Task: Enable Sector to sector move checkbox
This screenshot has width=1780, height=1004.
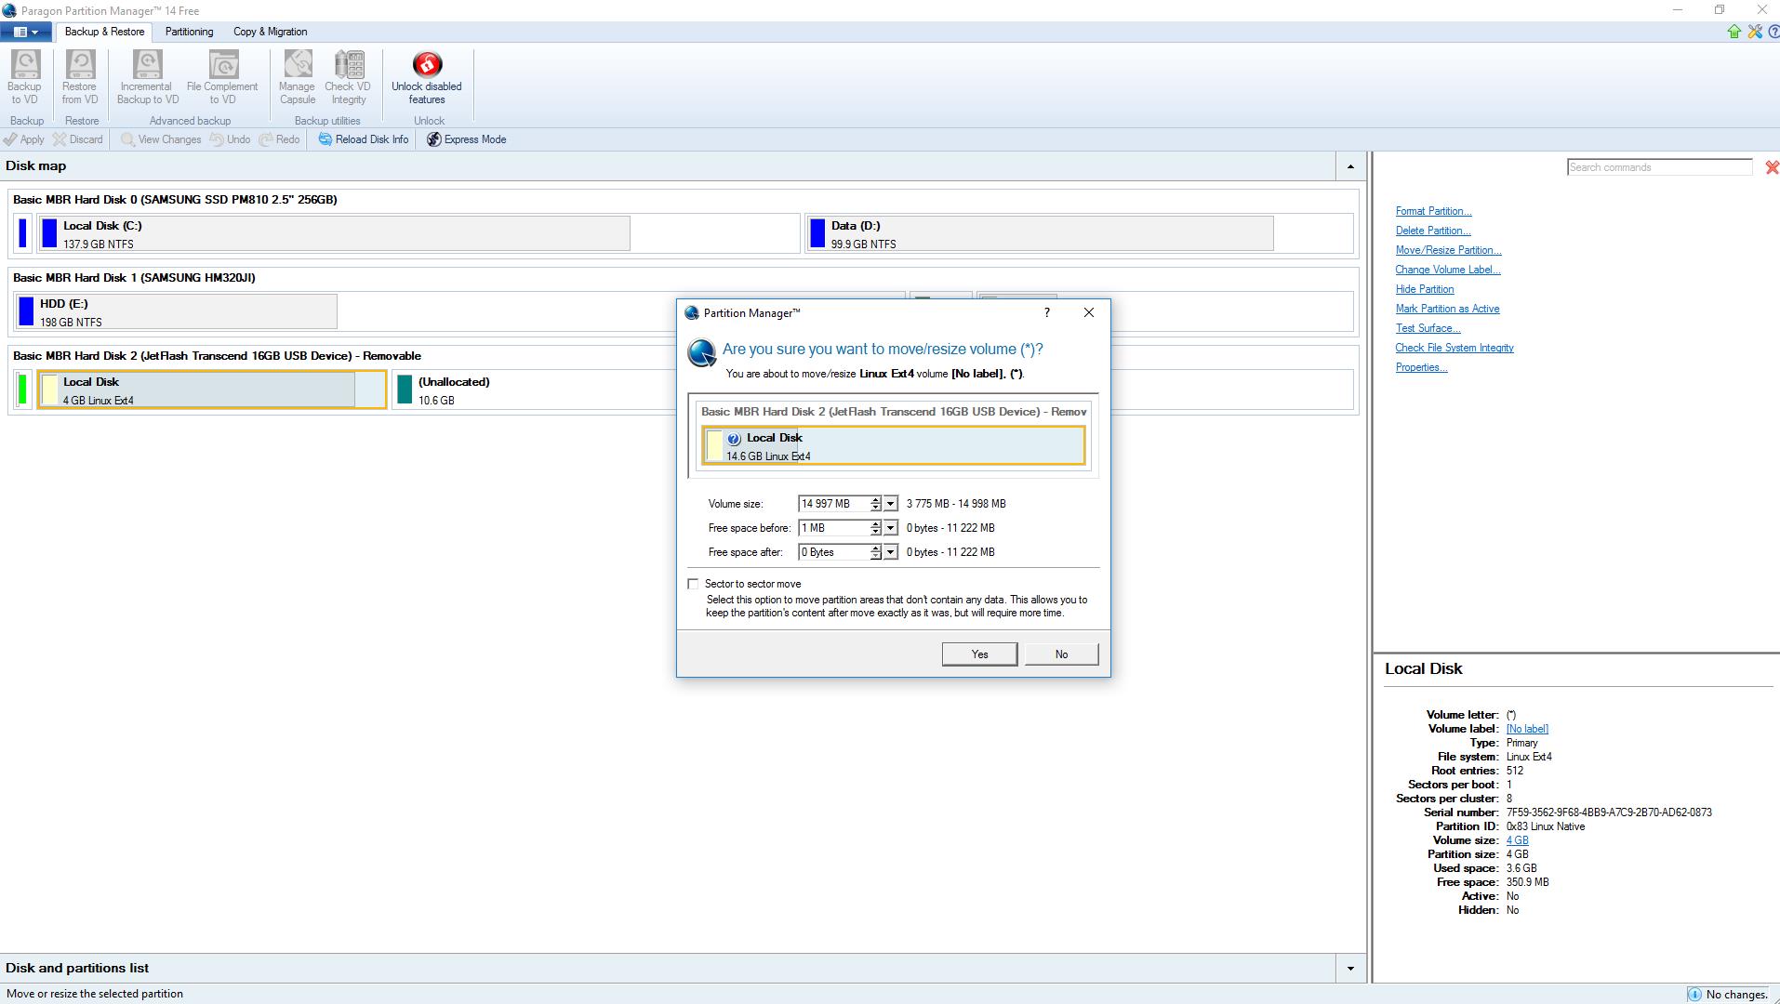Action: pos(693,584)
